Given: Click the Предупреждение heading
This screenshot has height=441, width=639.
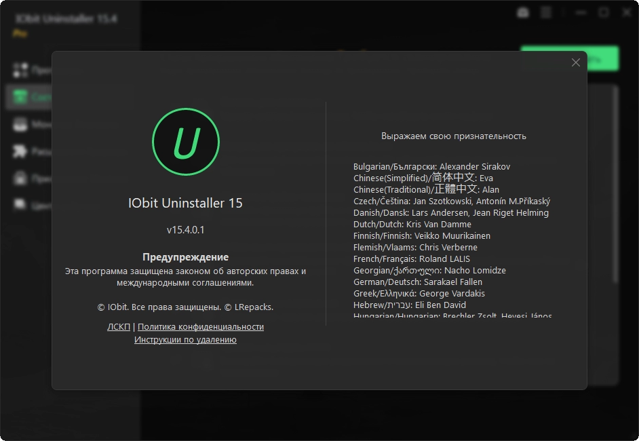Looking at the screenshot, I should click(x=185, y=256).
